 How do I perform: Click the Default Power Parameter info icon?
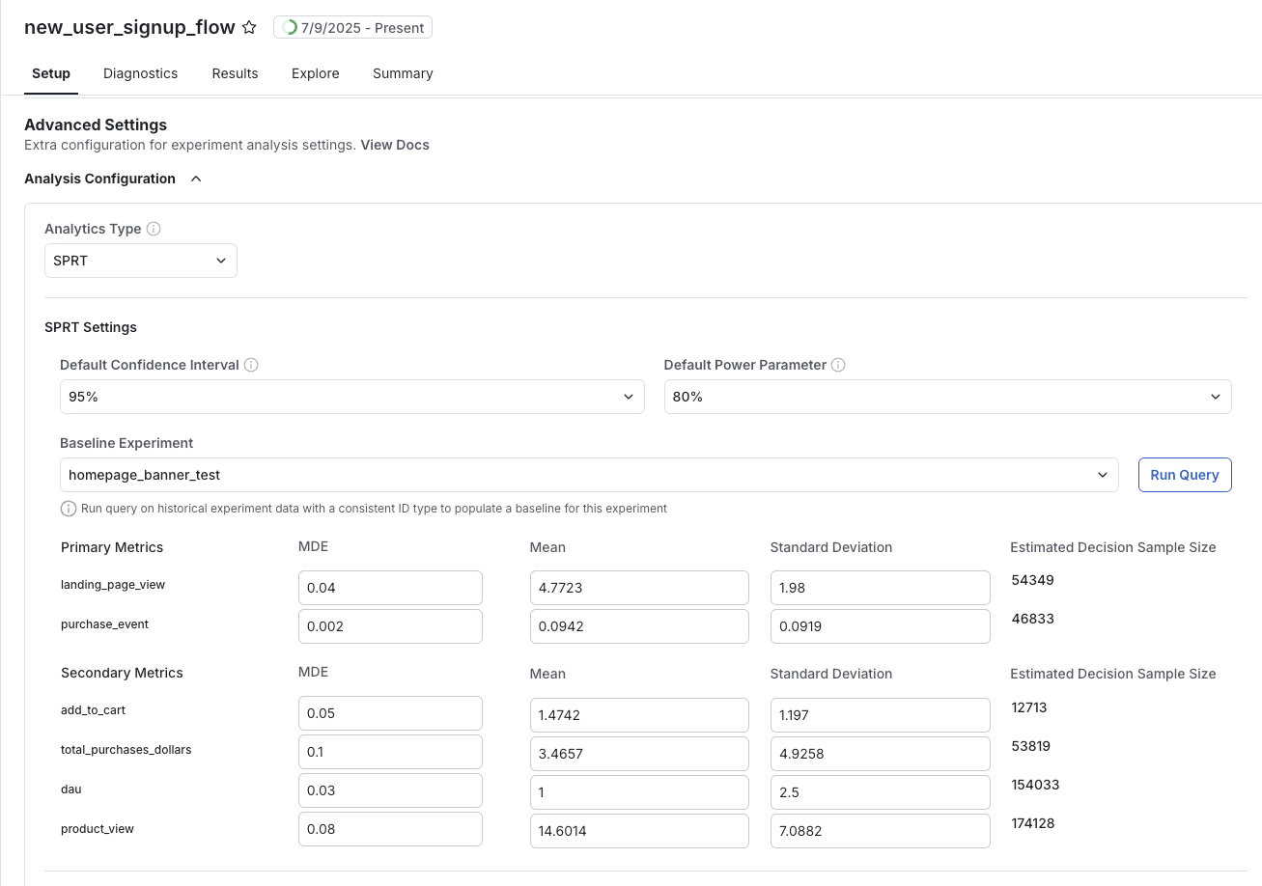click(x=838, y=365)
